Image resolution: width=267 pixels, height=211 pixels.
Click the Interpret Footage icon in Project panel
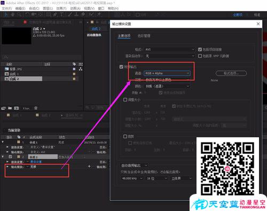click(x=4, y=108)
